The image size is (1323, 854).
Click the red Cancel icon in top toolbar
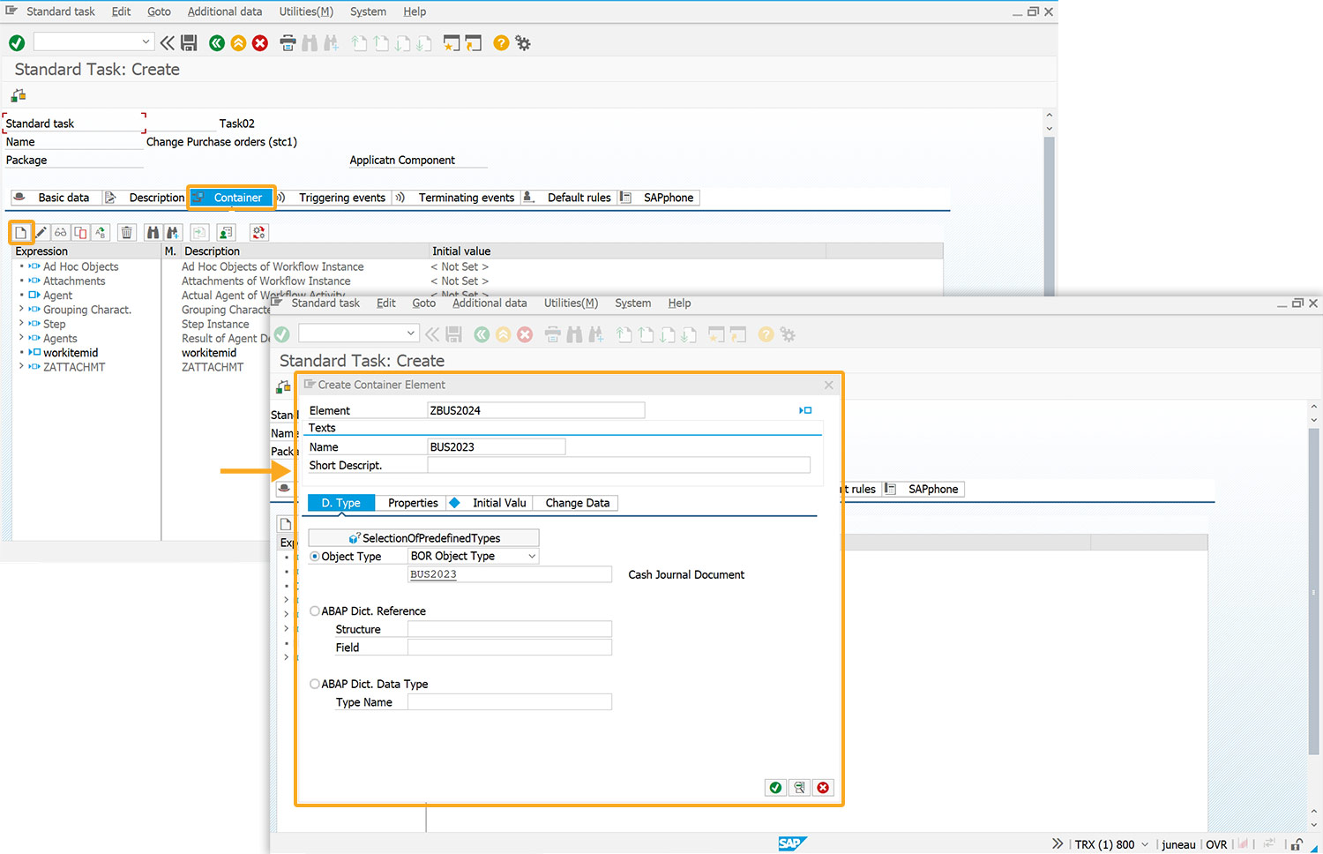[x=260, y=43]
